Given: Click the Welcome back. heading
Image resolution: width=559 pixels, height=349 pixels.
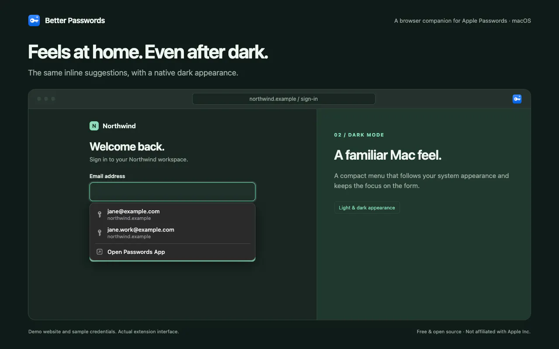Looking at the screenshot, I should tap(127, 146).
